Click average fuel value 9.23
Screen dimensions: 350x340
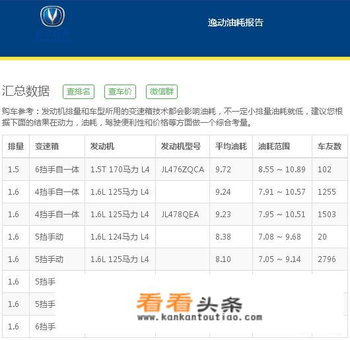pyautogui.click(x=223, y=215)
